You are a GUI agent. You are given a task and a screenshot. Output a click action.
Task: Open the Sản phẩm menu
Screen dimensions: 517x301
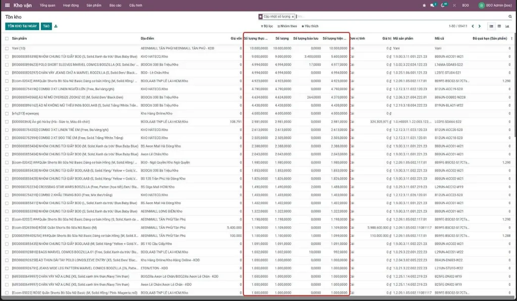click(94, 5)
